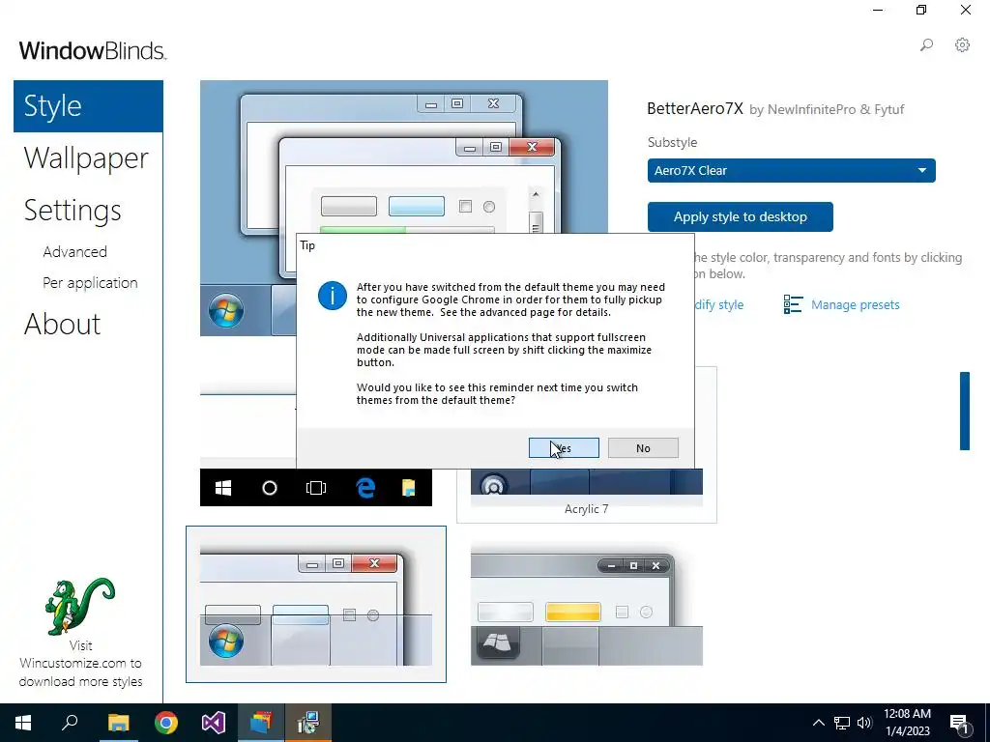Open Visual Studio from taskbar
The width and height of the screenshot is (990, 742).
pyautogui.click(x=214, y=723)
